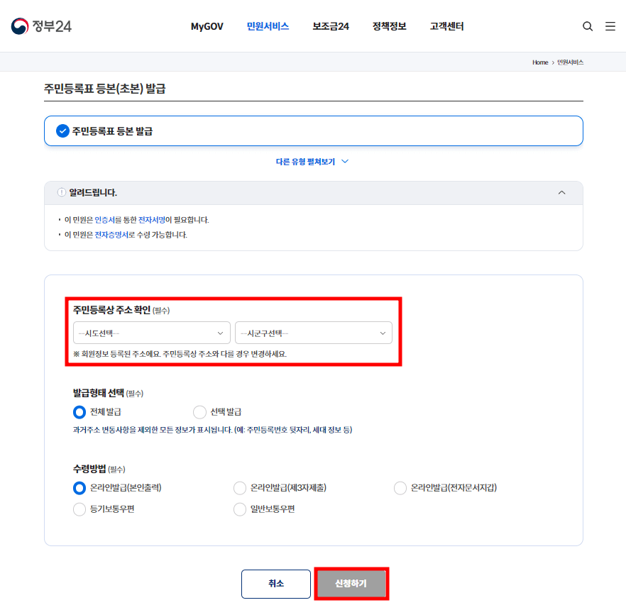Select the 선택 발급 radio button
The image size is (626, 610).
point(198,412)
